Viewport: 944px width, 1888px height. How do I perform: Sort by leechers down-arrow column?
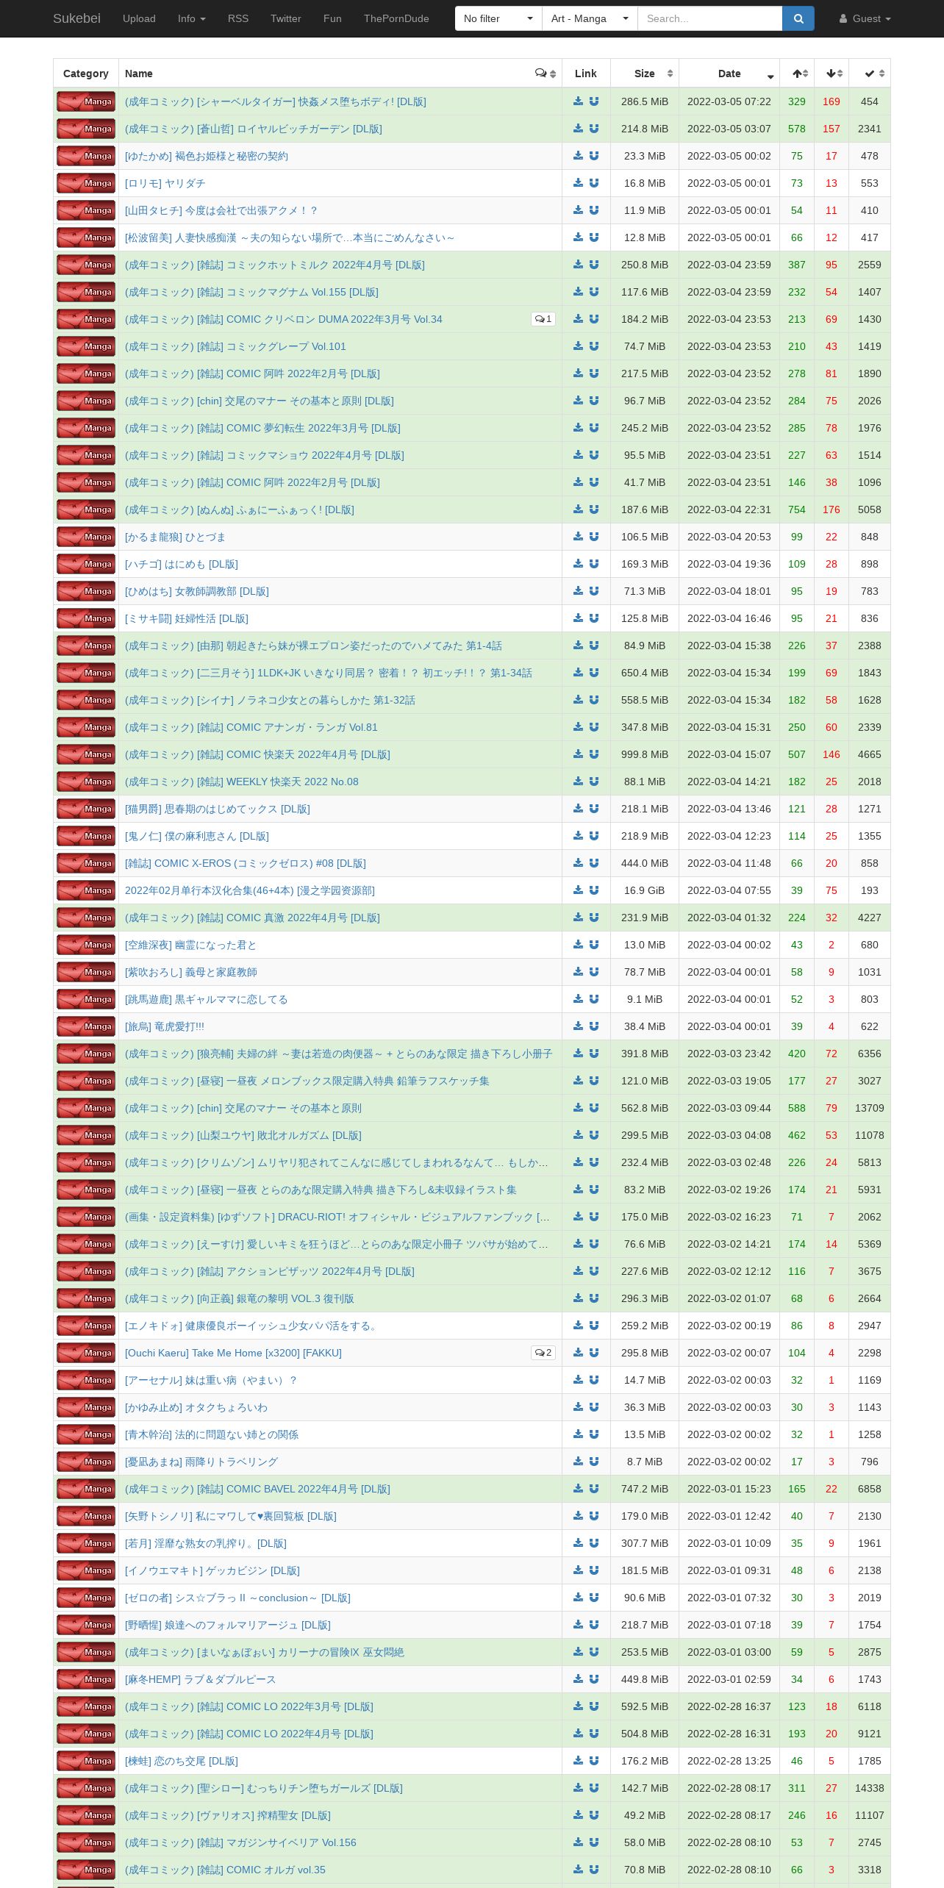pyautogui.click(x=832, y=74)
